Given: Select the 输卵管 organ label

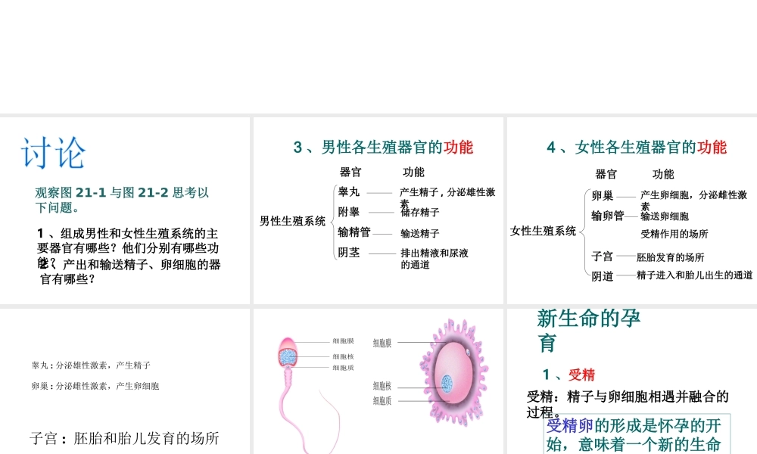Looking at the screenshot, I should pos(608,216).
